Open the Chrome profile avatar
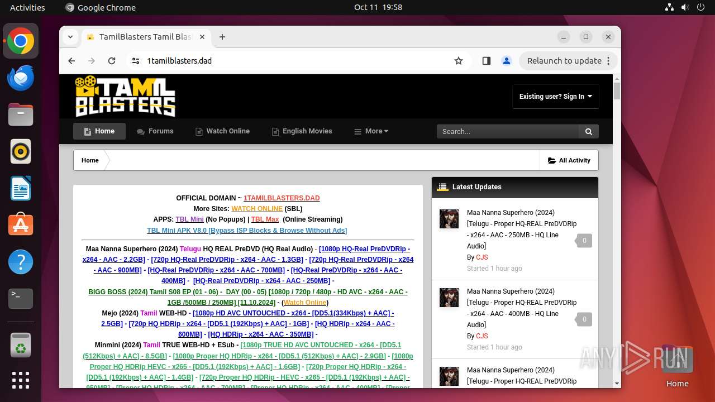The height and width of the screenshot is (402, 715). coord(507,61)
